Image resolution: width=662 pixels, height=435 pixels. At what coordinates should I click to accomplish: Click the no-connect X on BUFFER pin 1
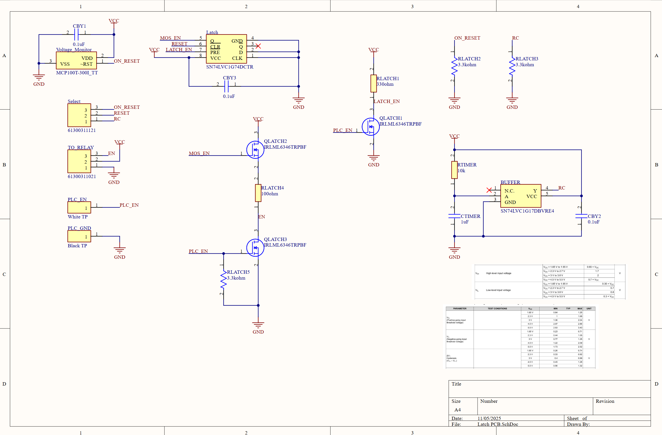489,190
